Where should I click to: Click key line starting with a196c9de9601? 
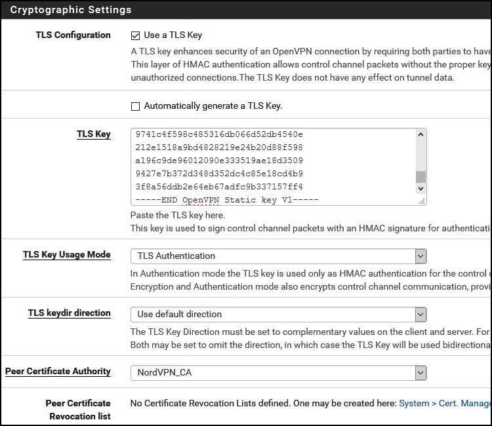click(x=219, y=161)
